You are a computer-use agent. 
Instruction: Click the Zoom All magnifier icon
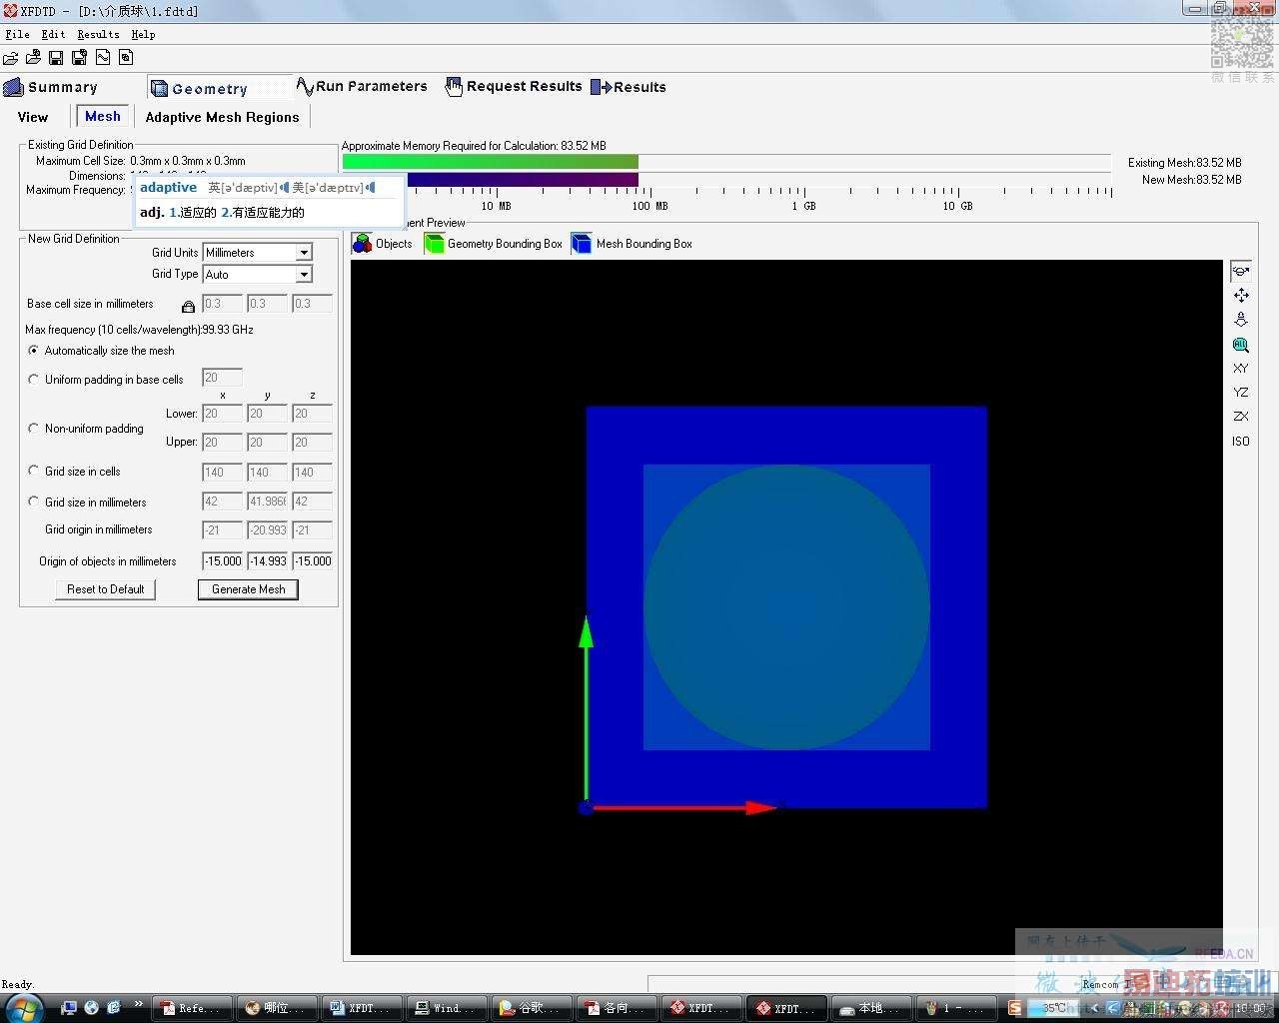point(1240,345)
